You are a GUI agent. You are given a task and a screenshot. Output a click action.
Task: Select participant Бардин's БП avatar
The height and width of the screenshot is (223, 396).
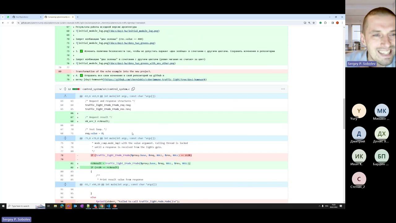point(381,156)
